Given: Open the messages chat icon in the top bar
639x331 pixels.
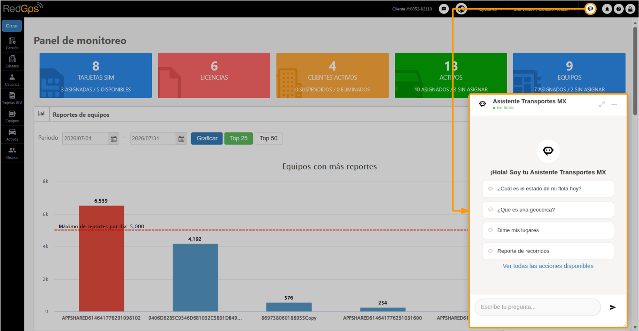Looking at the screenshot, I should (x=444, y=9).
